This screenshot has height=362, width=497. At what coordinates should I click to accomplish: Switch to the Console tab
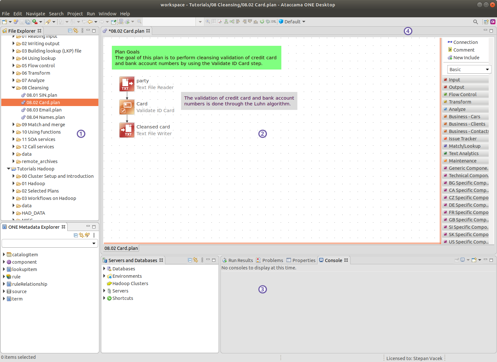[x=334, y=260]
